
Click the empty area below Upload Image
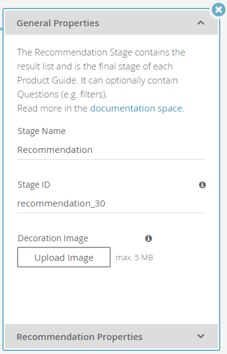pos(111,296)
